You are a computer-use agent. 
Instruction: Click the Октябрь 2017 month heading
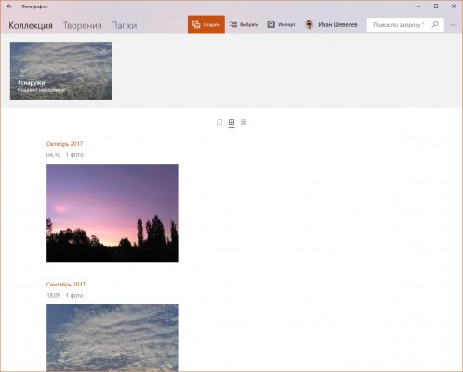click(x=64, y=144)
